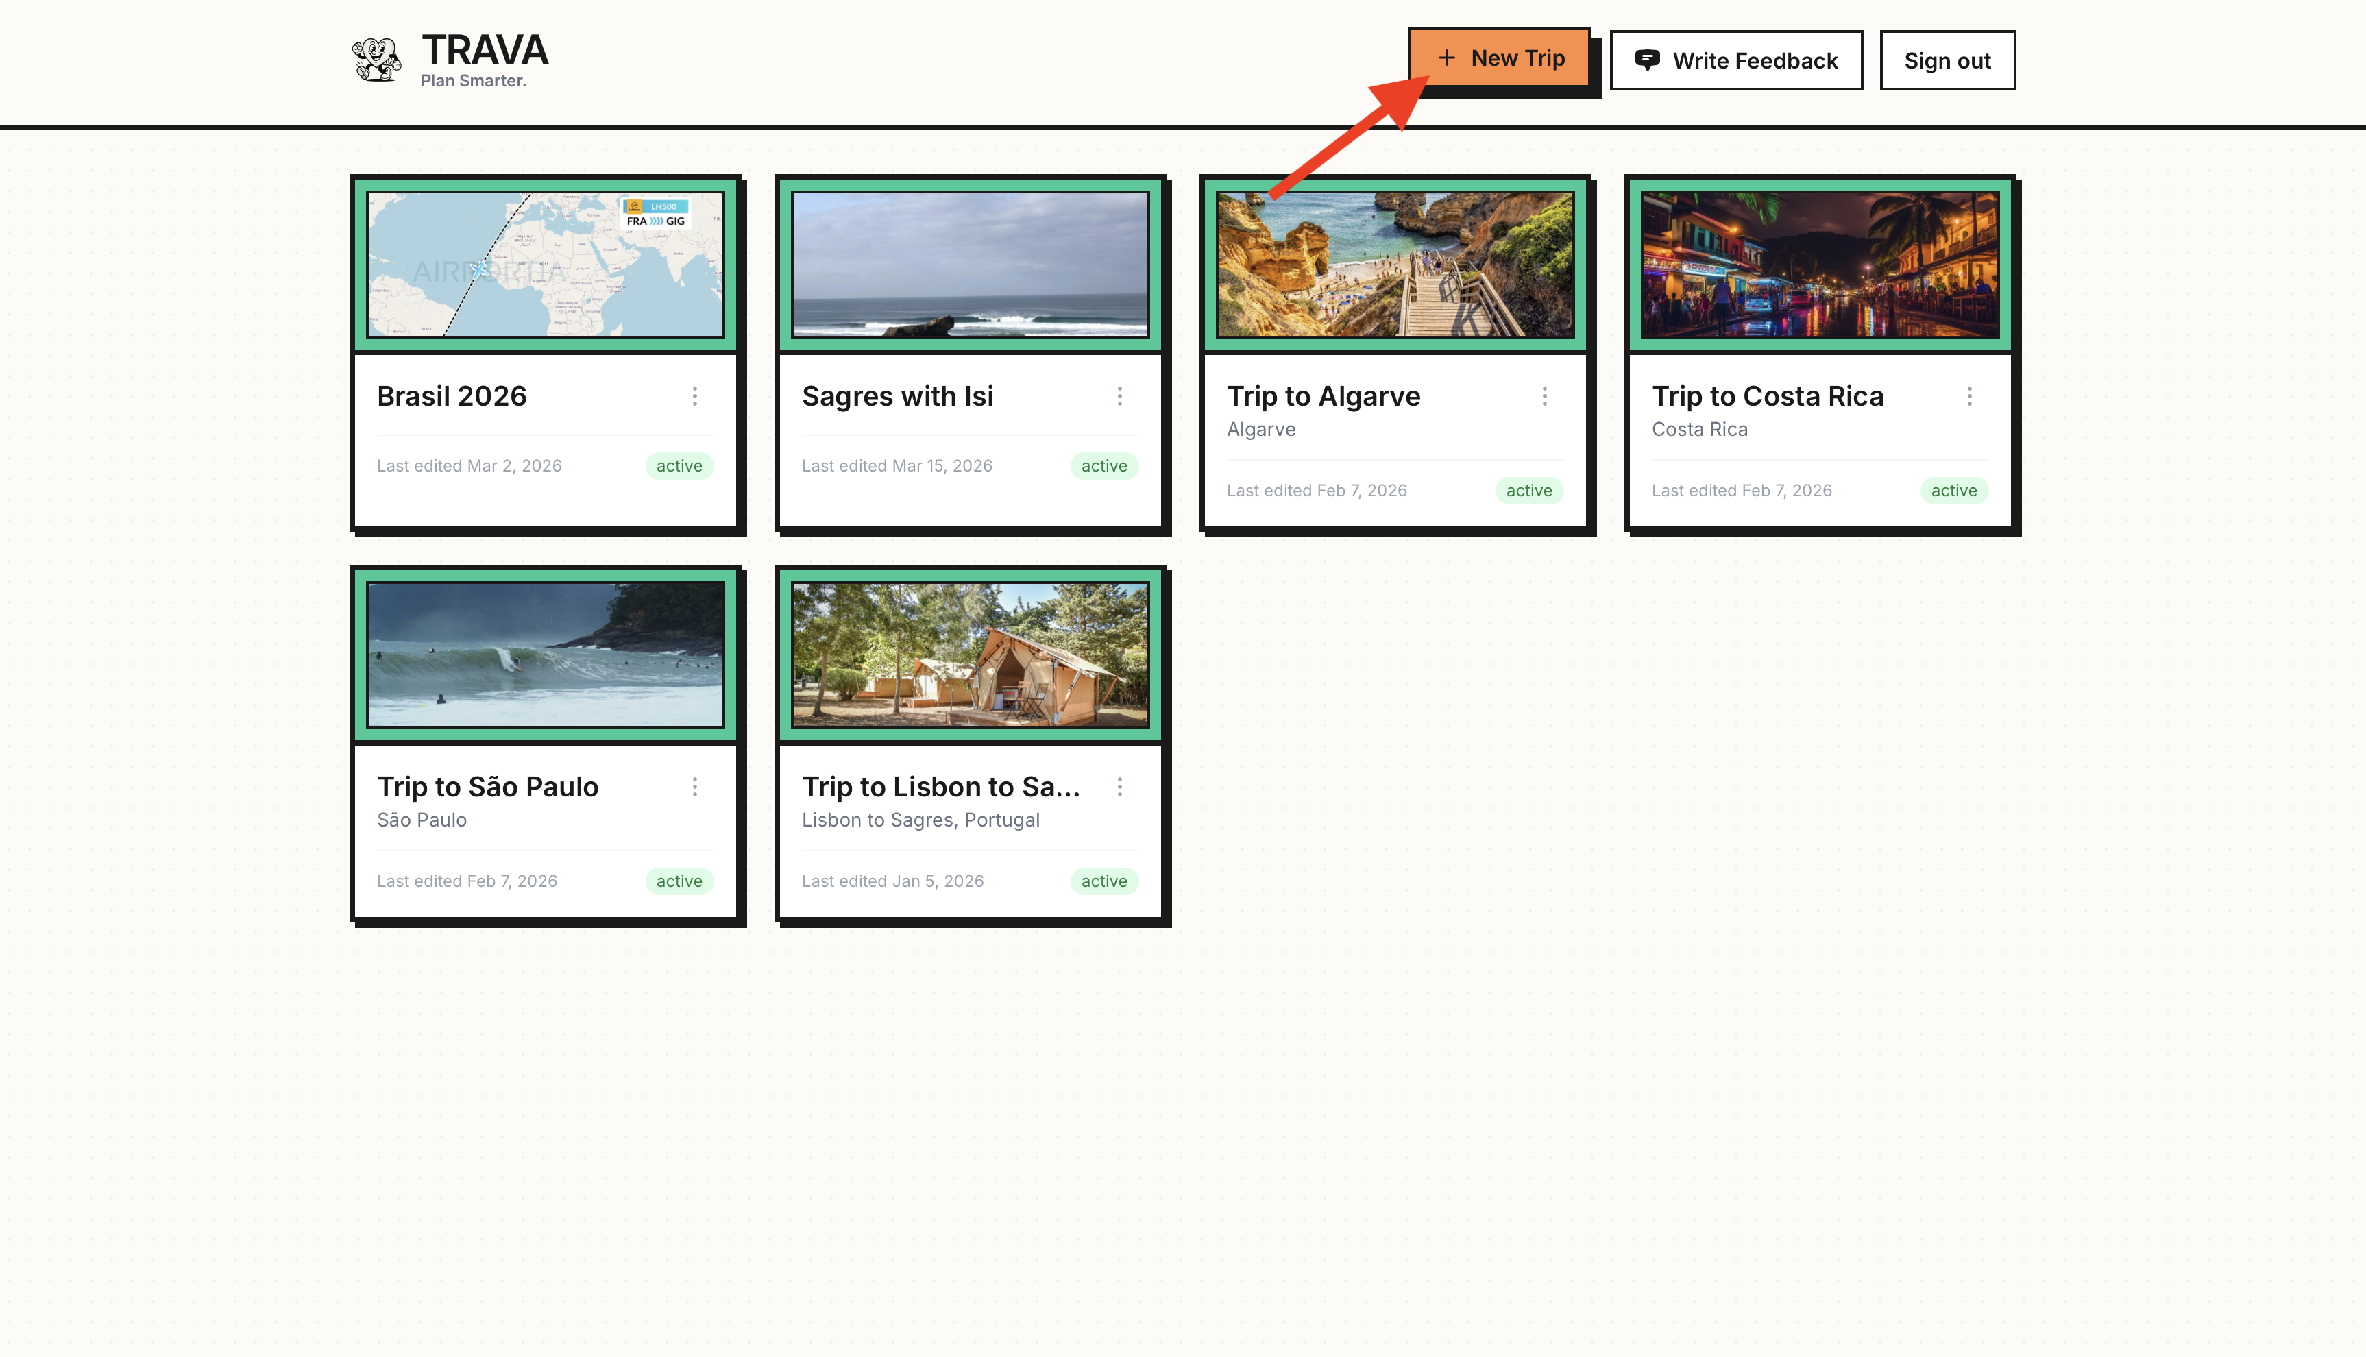Click the Trip to Costa Rica title
This screenshot has width=2366, height=1357.
coord(1767,396)
